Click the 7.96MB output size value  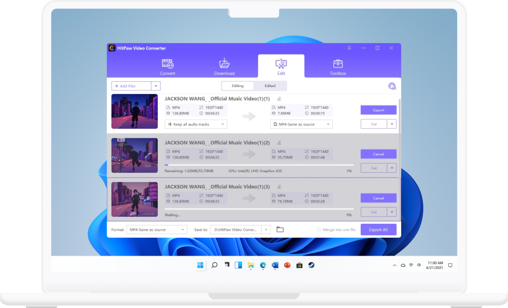[284, 113]
